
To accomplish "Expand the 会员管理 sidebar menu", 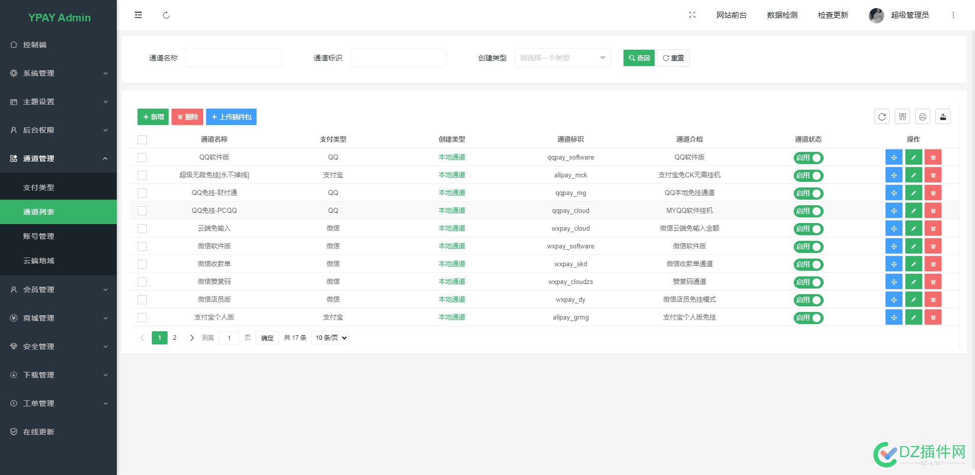I will tap(58, 290).
